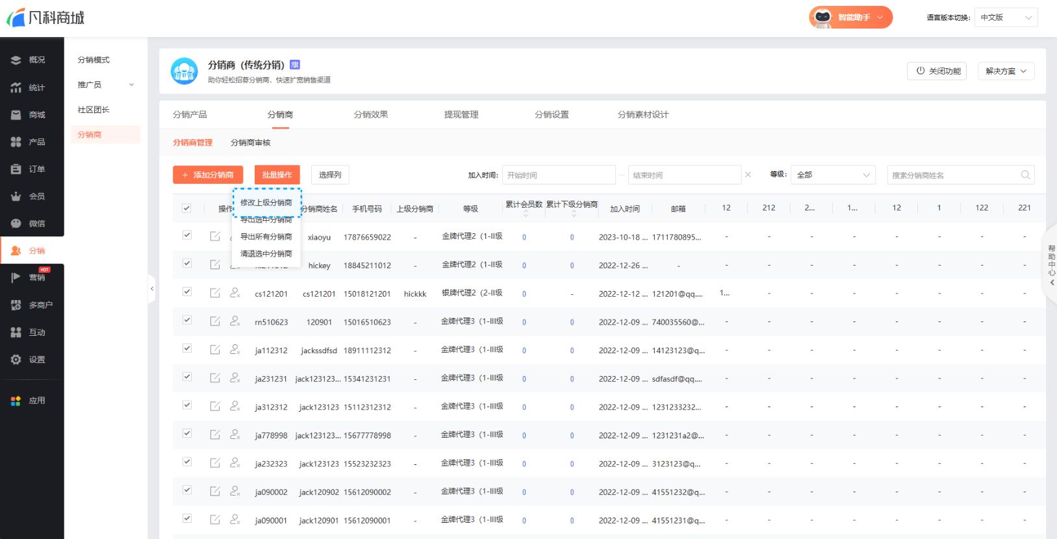Open the 会员 members sidebar item
The height and width of the screenshot is (539, 1057).
(x=28, y=196)
